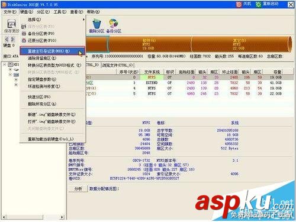Choose 新建".img"磁盘映像文件 entry

click(x=53, y=115)
